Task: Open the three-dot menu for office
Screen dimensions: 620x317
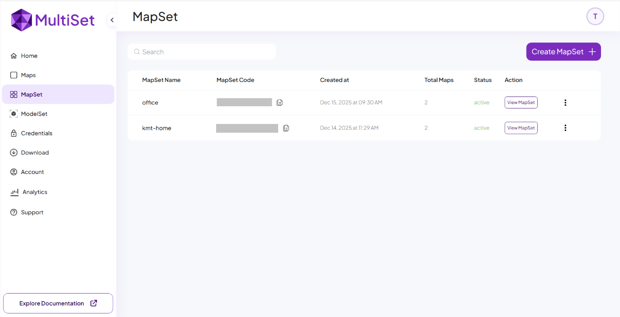Action: click(x=565, y=103)
